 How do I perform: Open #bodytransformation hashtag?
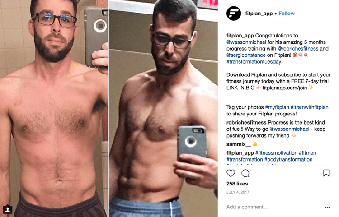click(288, 159)
